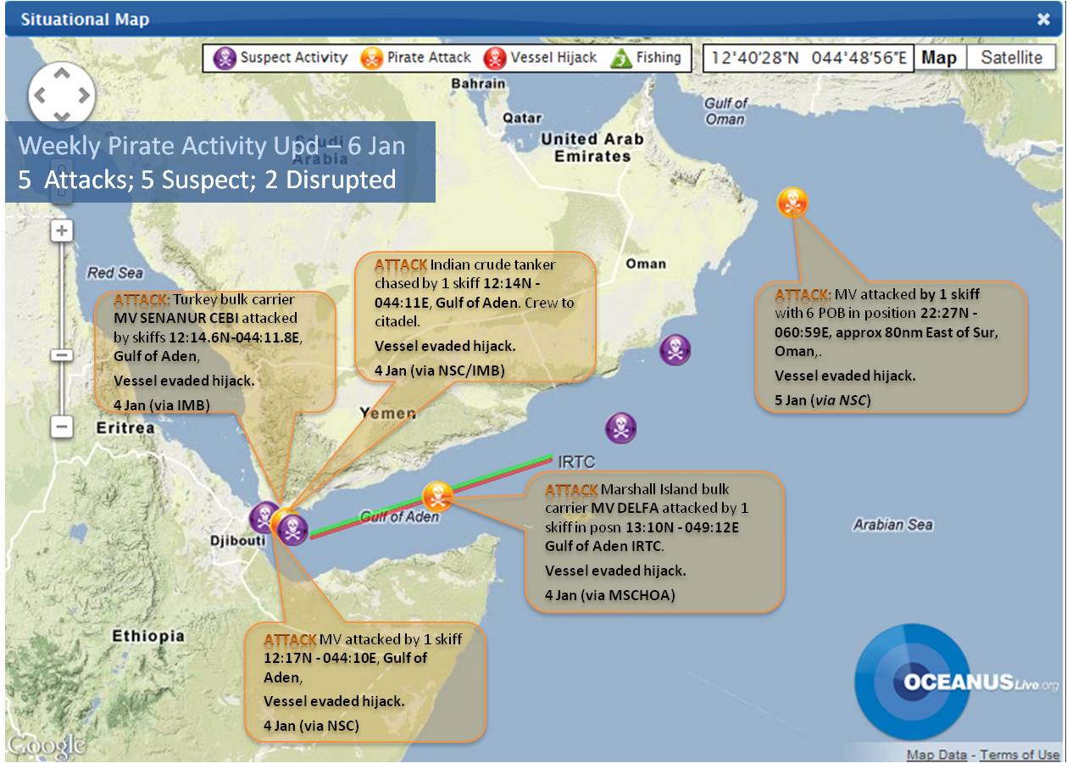Click the 'Eritrea' map label
Screen dimensions: 1067x763
(125, 428)
